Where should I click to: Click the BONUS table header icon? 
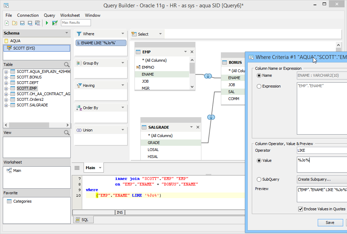pyautogui.click(x=224, y=62)
